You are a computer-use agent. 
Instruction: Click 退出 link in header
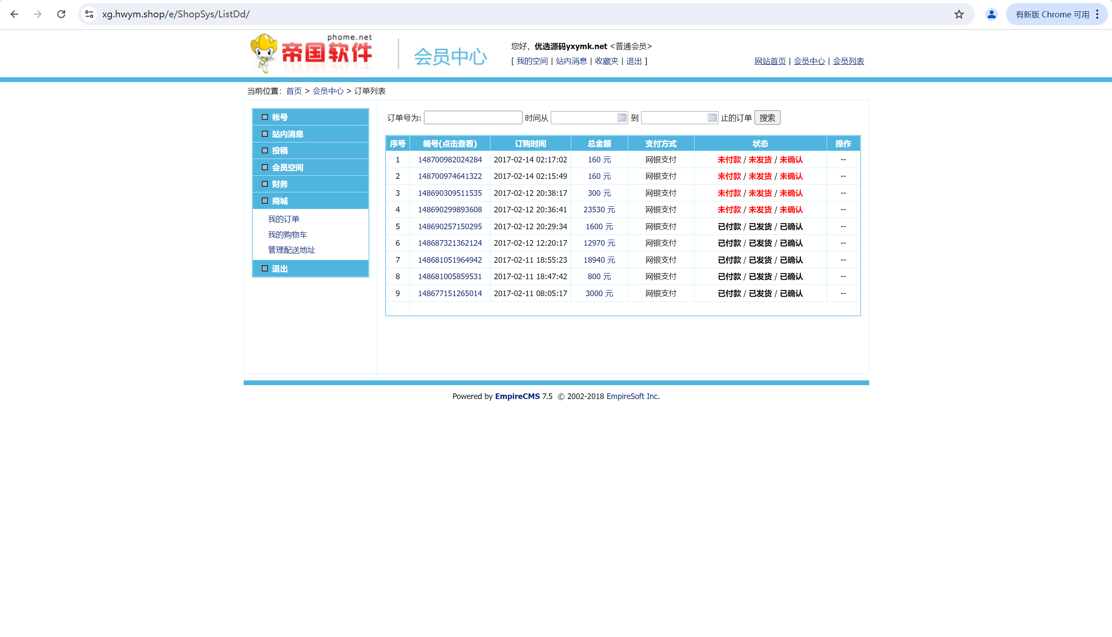[634, 61]
